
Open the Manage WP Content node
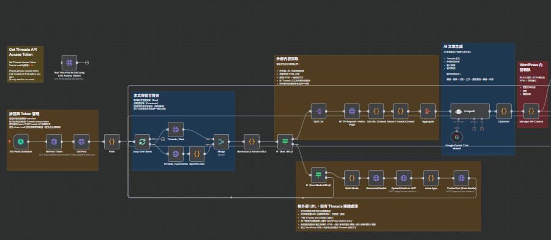531,111
